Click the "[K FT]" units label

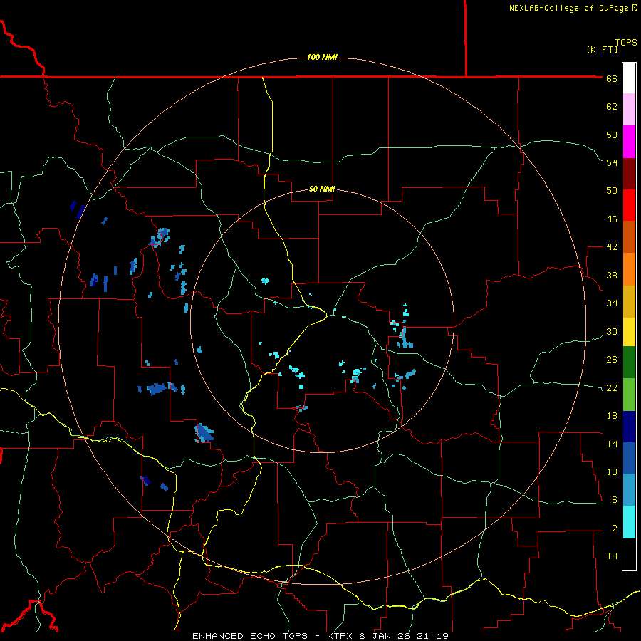(602, 50)
